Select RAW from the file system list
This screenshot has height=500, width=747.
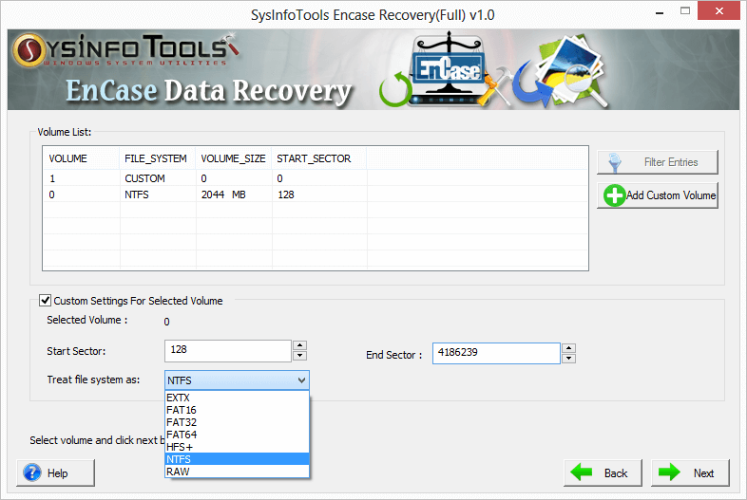pos(237,472)
